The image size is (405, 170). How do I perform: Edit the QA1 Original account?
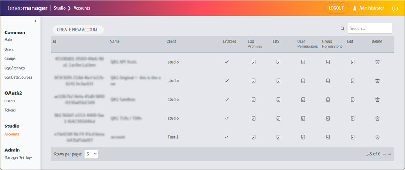tap(352, 81)
